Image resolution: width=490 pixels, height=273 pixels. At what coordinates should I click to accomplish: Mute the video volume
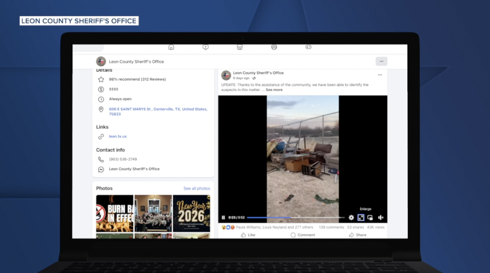click(381, 218)
